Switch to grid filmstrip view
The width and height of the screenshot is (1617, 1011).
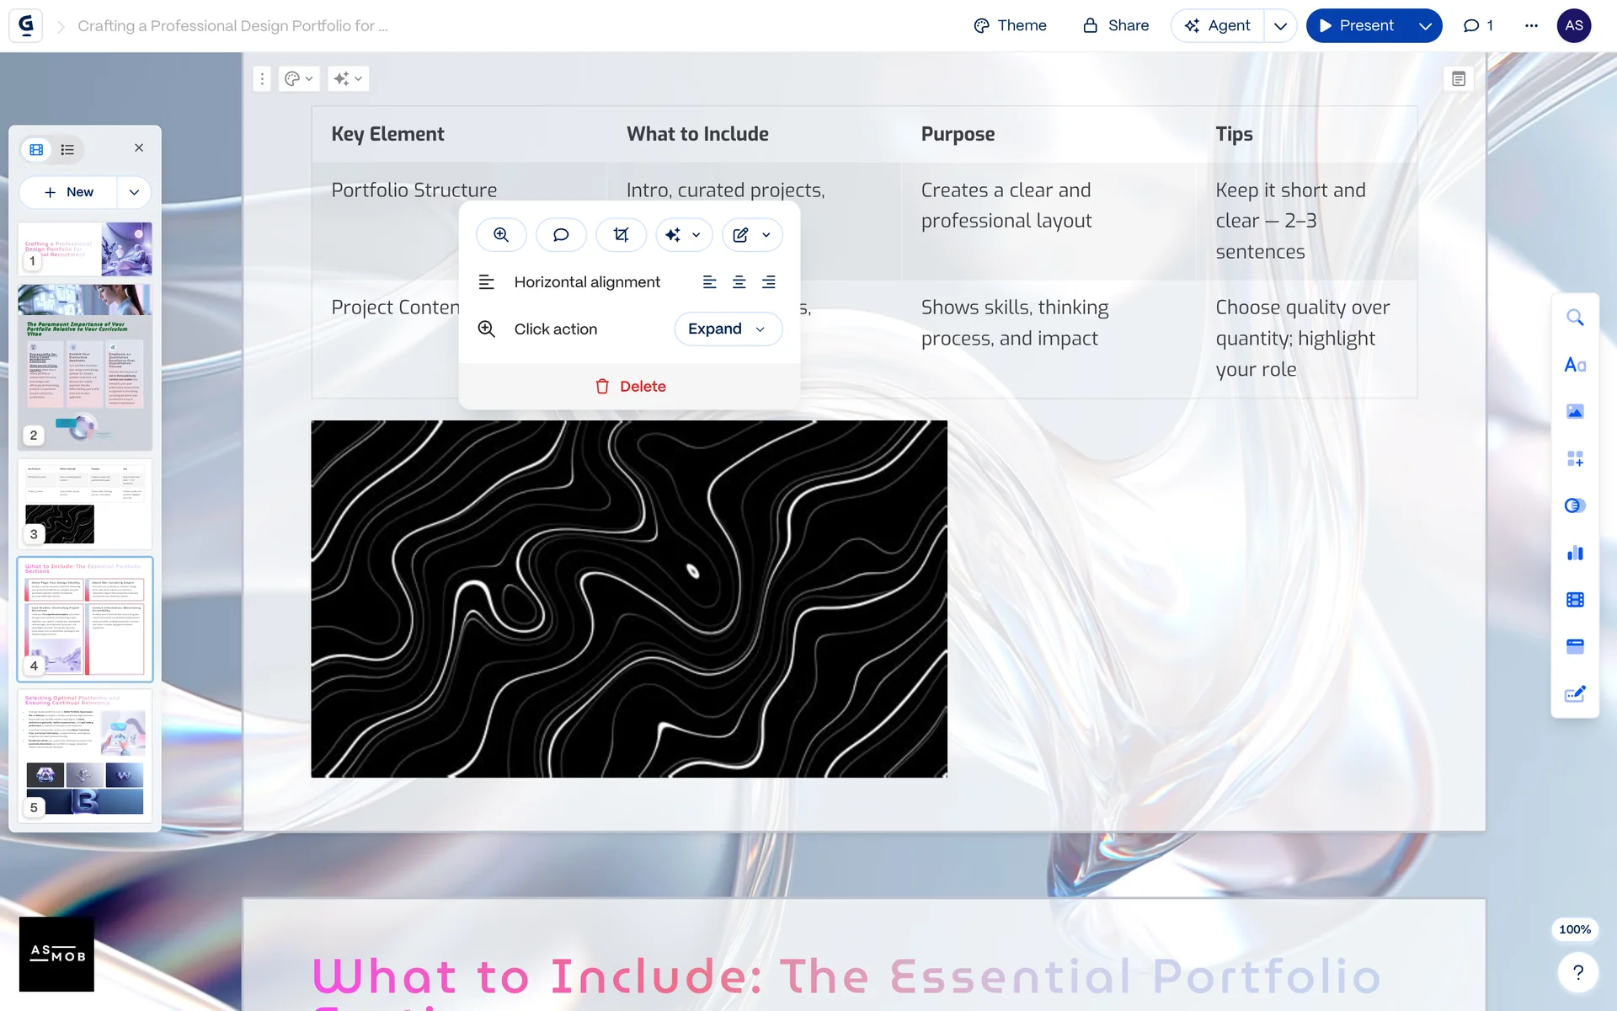[x=36, y=150]
